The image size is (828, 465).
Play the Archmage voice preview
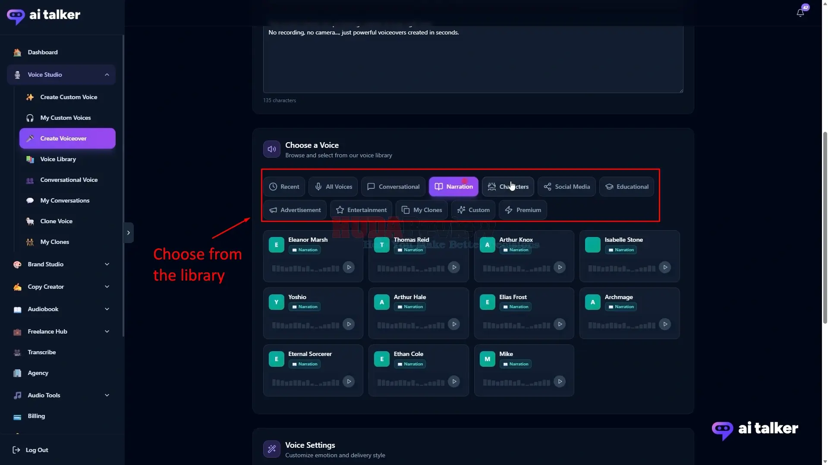pos(665,324)
